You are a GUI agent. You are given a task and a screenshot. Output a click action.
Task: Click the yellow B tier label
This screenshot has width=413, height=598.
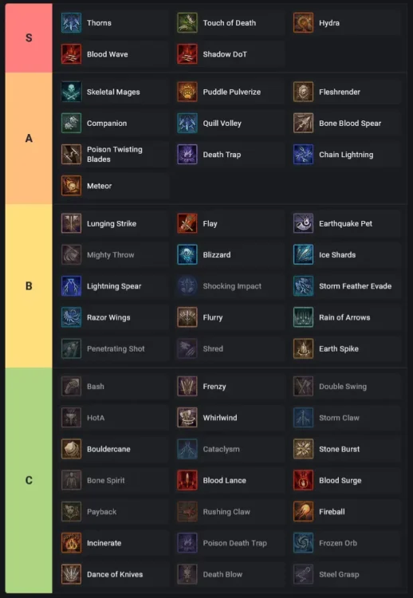29,286
